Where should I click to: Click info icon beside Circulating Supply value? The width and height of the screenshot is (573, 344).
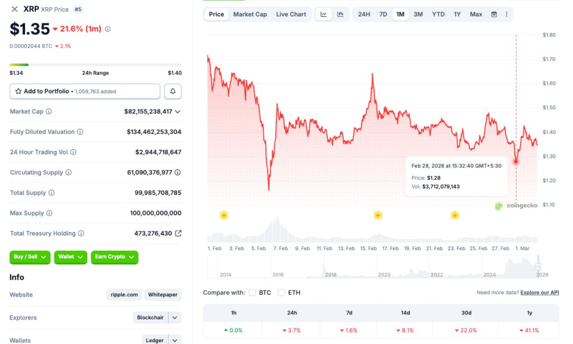(x=178, y=173)
